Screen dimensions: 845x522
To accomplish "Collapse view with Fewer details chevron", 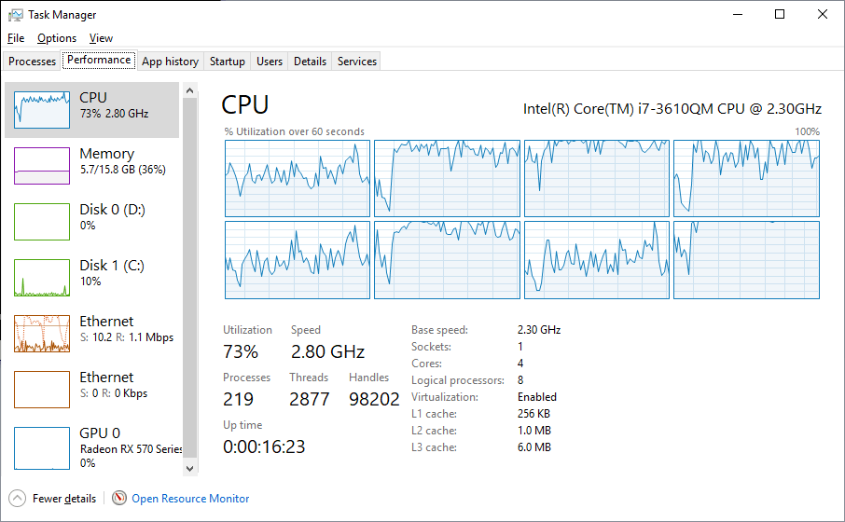I will pos(17,499).
